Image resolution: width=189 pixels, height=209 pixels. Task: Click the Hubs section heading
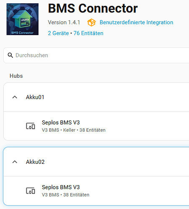(16, 76)
